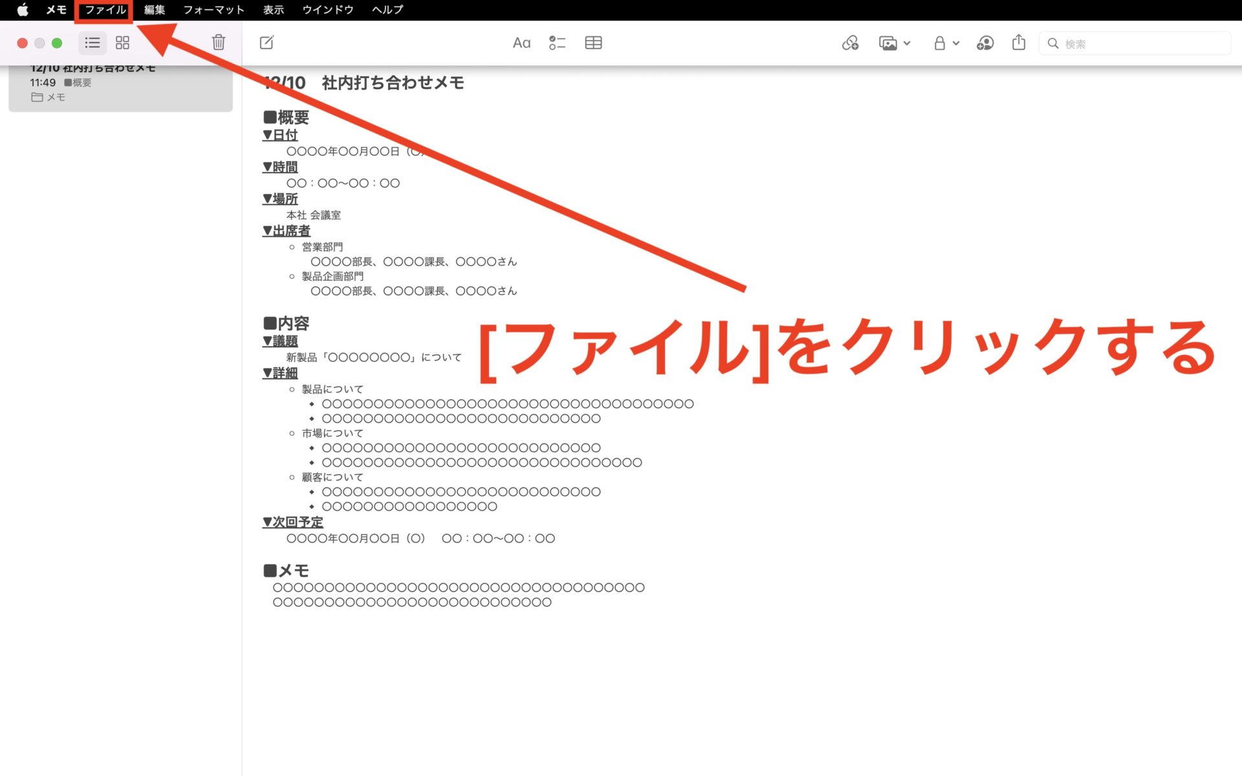
Task: Add a link to the note
Action: [850, 43]
